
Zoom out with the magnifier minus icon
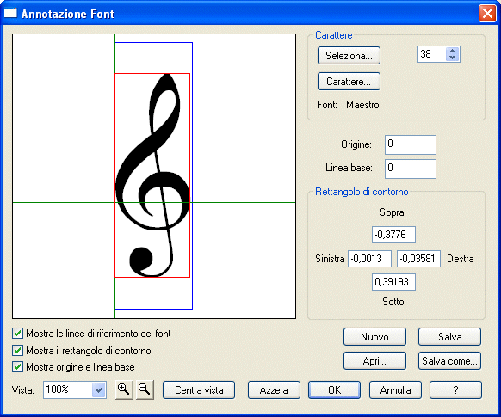pyautogui.click(x=145, y=389)
